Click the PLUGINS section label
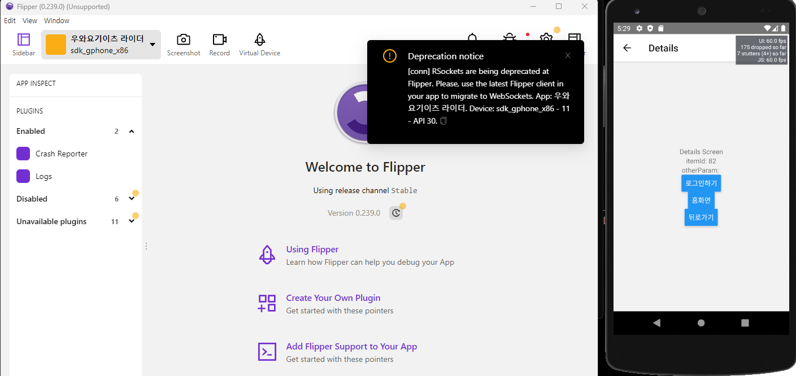The height and width of the screenshot is (376, 796). (x=30, y=111)
